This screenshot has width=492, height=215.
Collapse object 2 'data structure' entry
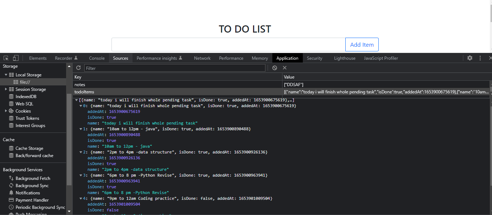tap(81, 152)
